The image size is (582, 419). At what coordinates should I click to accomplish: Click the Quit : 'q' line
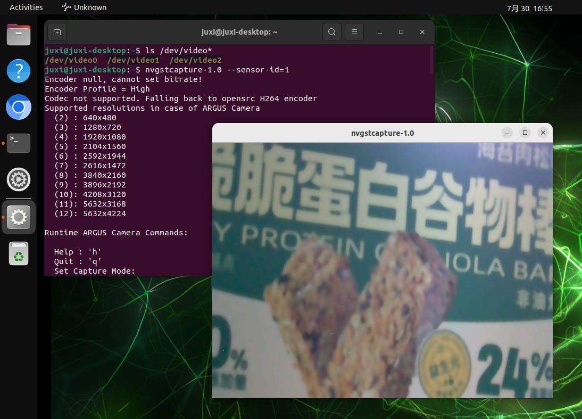(x=78, y=262)
